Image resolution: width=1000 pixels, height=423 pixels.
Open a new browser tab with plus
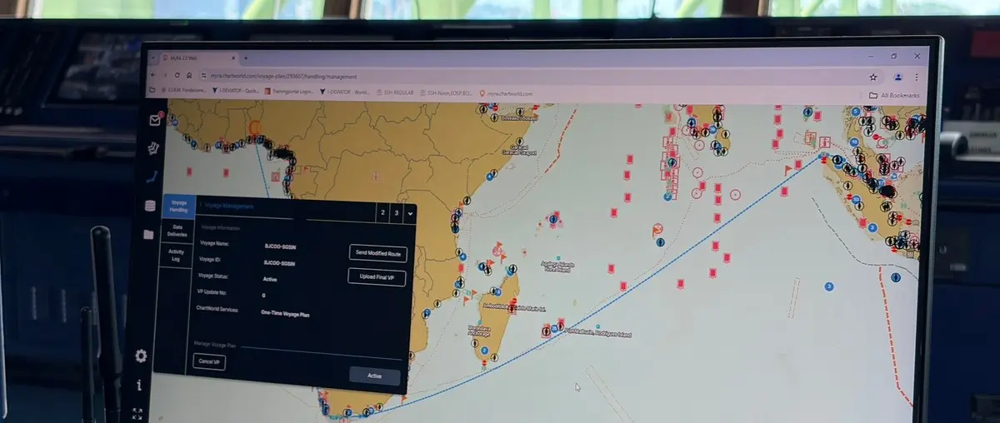click(x=245, y=58)
